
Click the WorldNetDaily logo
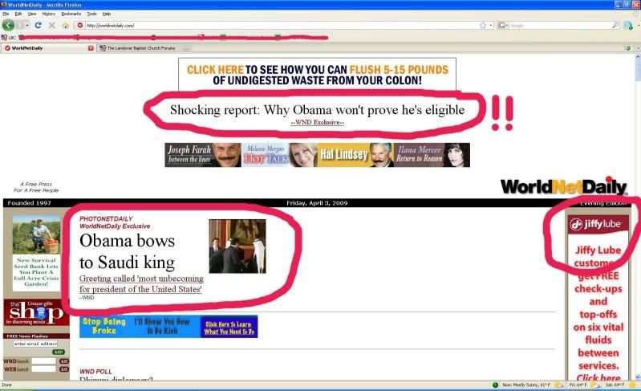564,186
